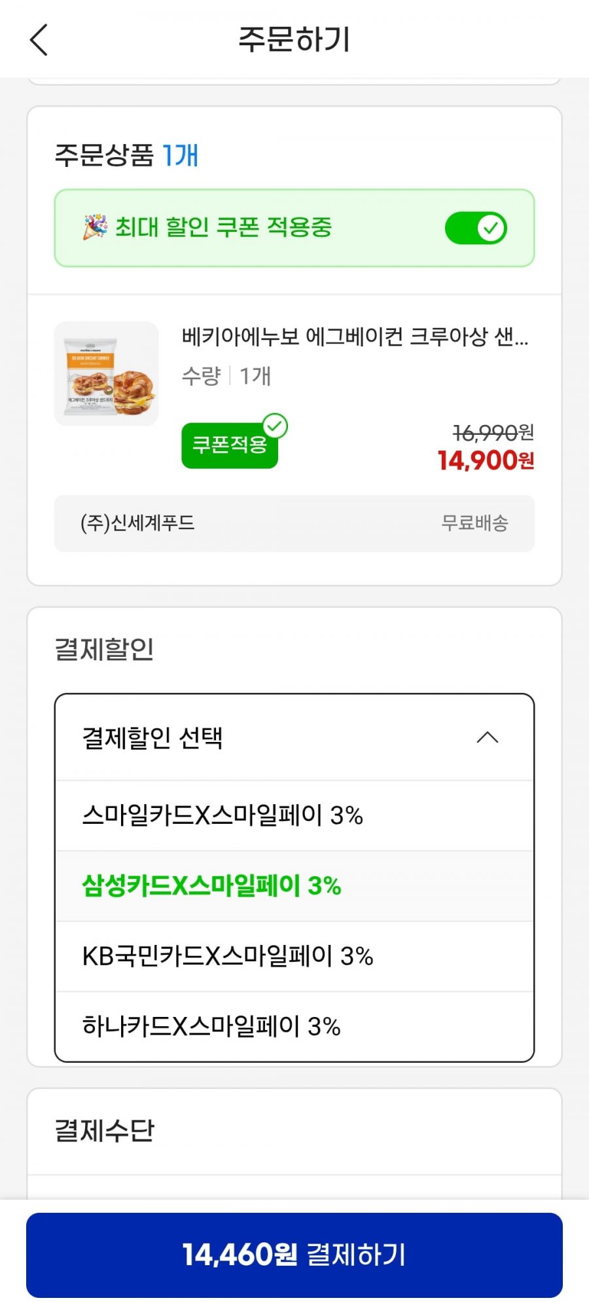This screenshot has width=589, height=1311.
Task: Select 삼성카드X스마일페이 3% option
Action: tap(294, 886)
